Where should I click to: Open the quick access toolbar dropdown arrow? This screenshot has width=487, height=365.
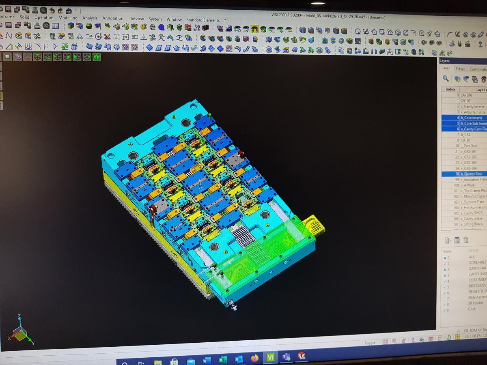point(76,11)
